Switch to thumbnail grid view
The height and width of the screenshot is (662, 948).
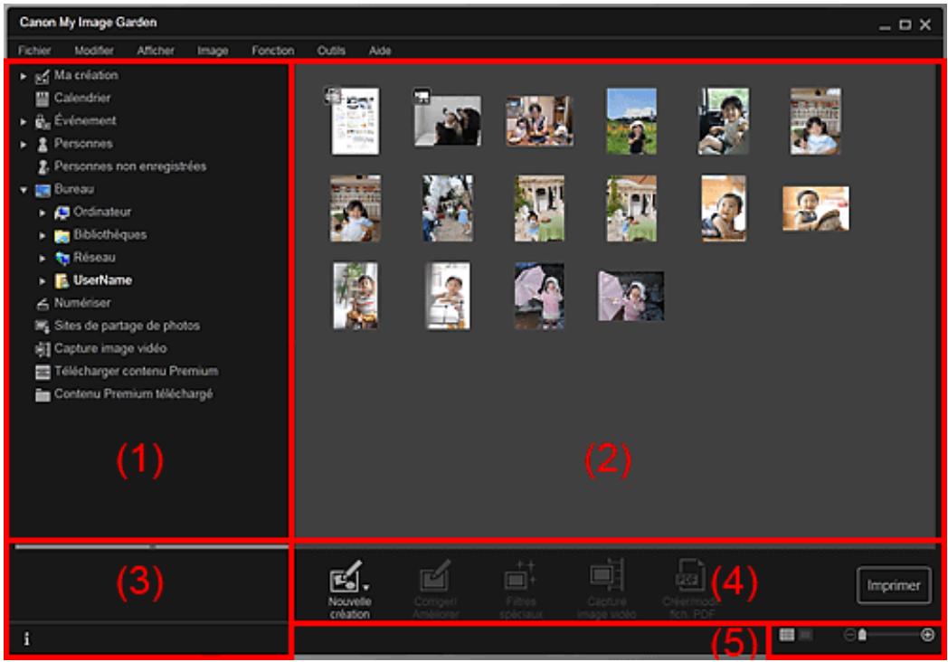coord(787,635)
